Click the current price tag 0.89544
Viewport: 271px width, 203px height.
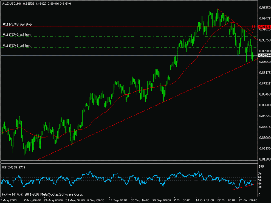264,55
